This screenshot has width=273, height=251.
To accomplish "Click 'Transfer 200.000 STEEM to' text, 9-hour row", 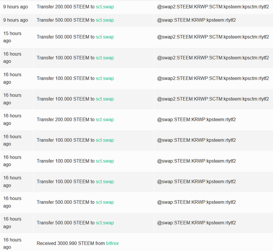I will [65, 7].
